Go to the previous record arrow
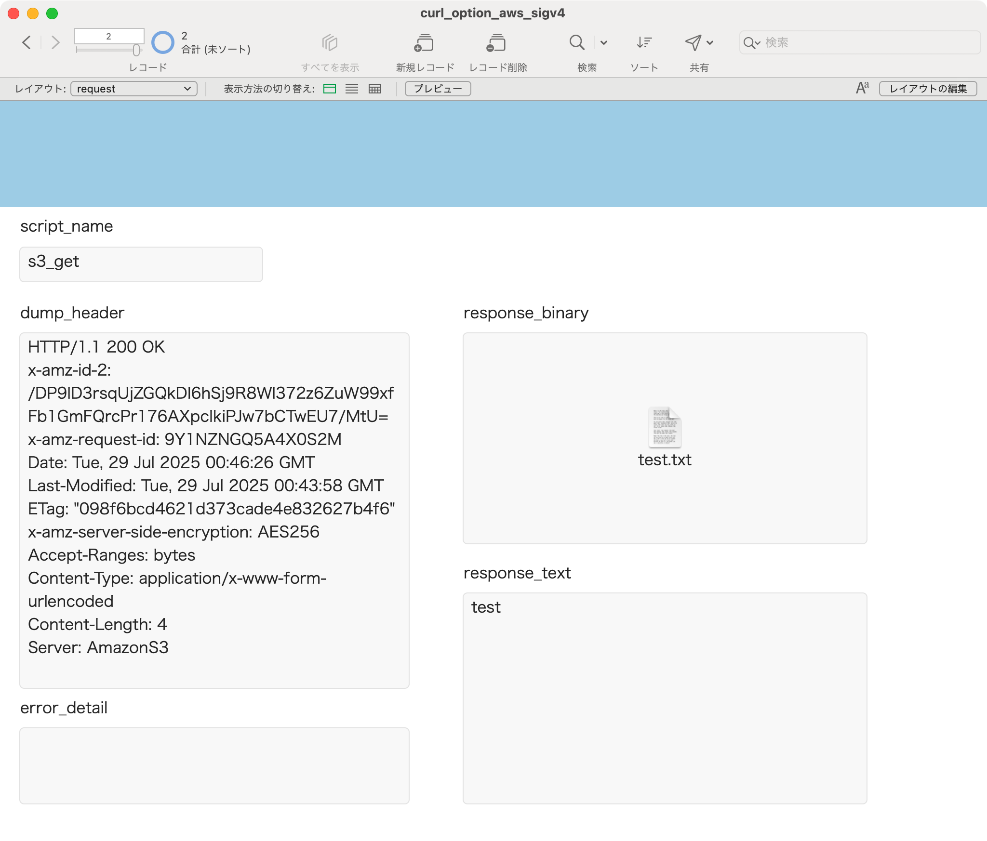 (x=27, y=42)
